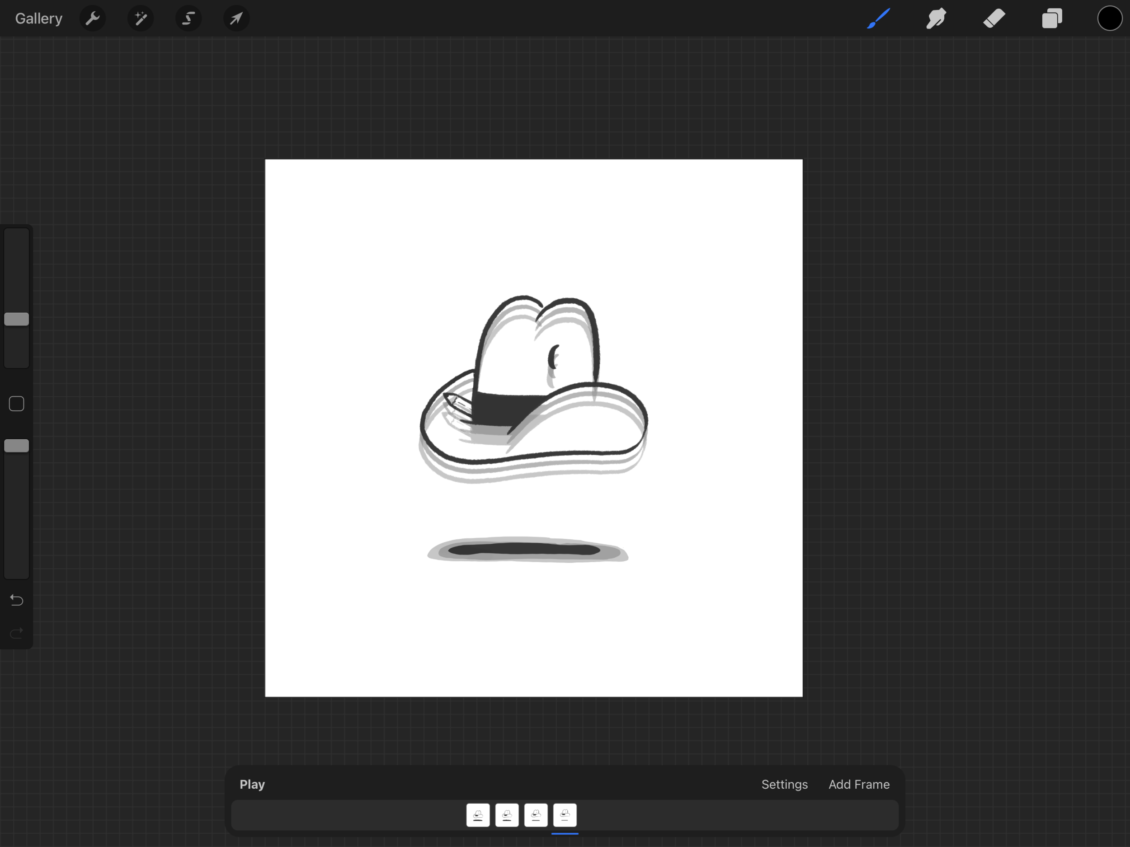The image size is (1130, 847).
Task: Open the Adjustments magic wand menu
Action: (x=141, y=19)
